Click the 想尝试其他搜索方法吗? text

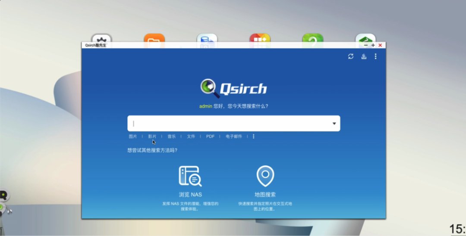click(x=152, y=150)
